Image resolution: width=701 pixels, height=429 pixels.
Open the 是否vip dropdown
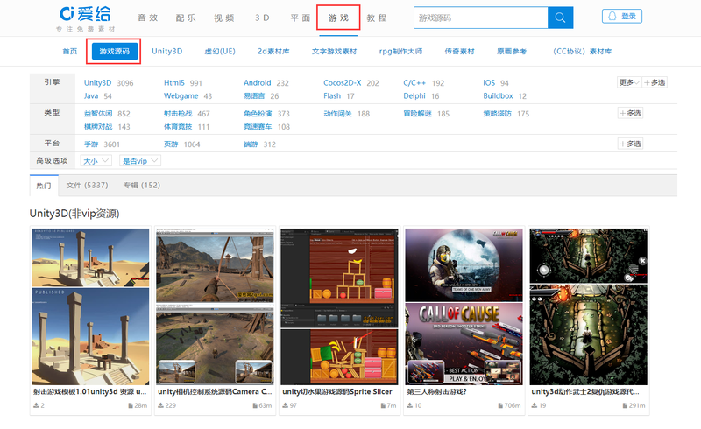(x=140, y=161)
